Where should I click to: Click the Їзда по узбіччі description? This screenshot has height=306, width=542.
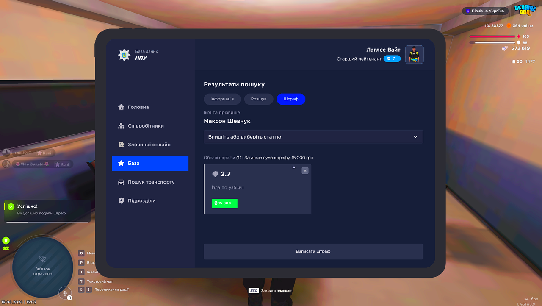coord(228,187)
